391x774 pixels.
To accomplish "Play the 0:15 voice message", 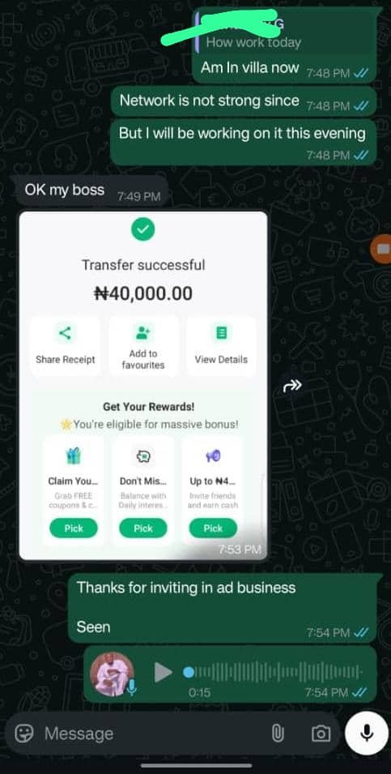I will point(163,673).
